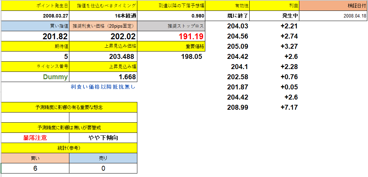This screenshot has width=368, height=177.
Task: Click the buy price 201.82
Action: [35, 36]
